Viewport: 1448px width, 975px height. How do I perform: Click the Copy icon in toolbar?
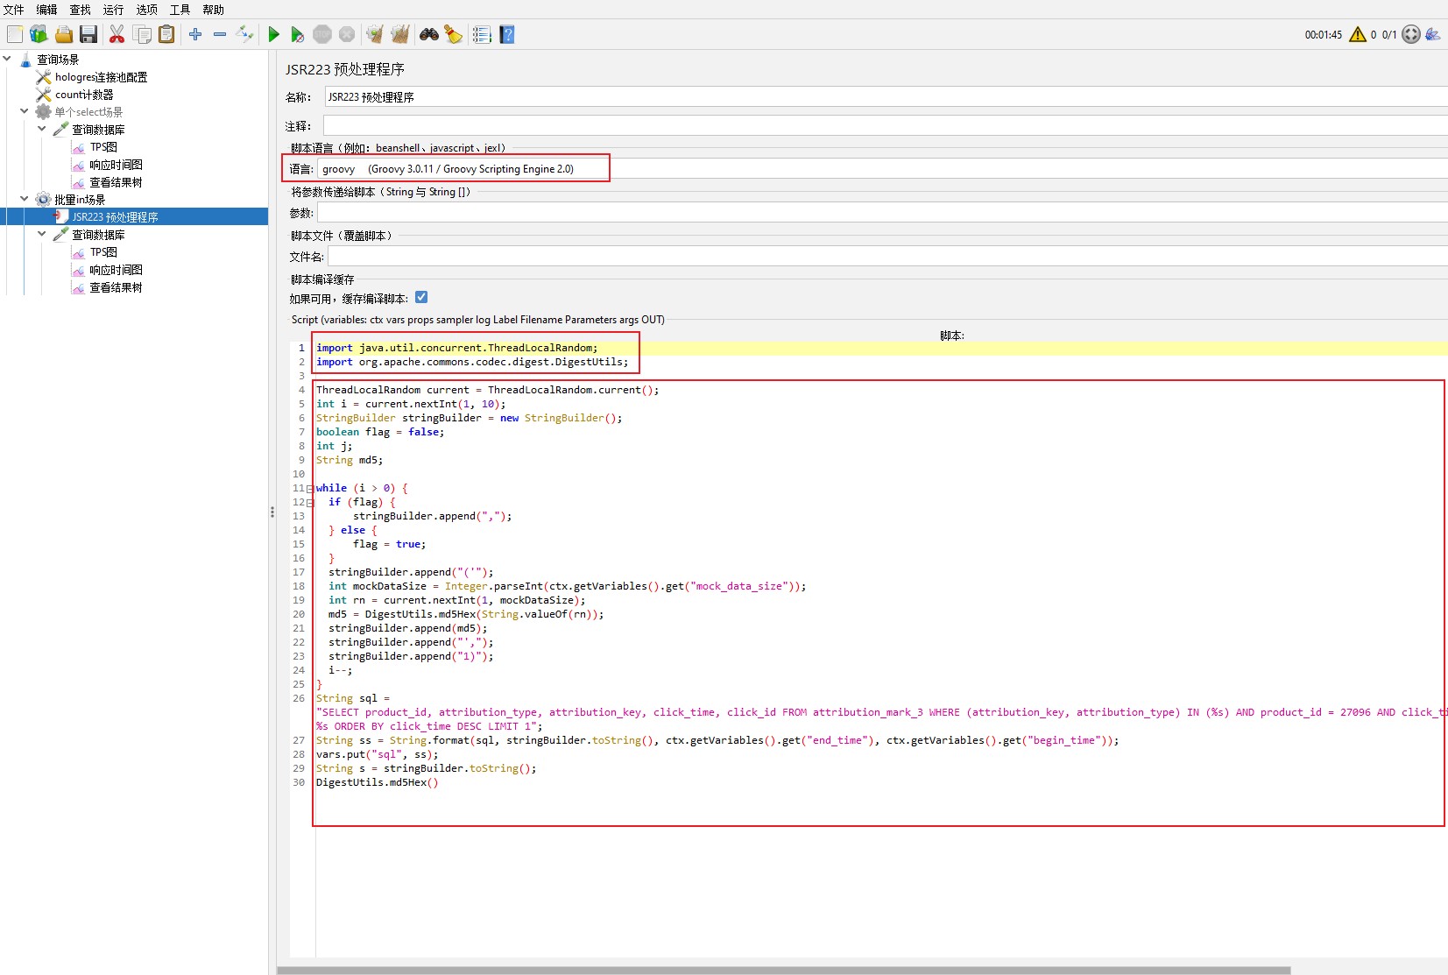[x=142, y=34]
